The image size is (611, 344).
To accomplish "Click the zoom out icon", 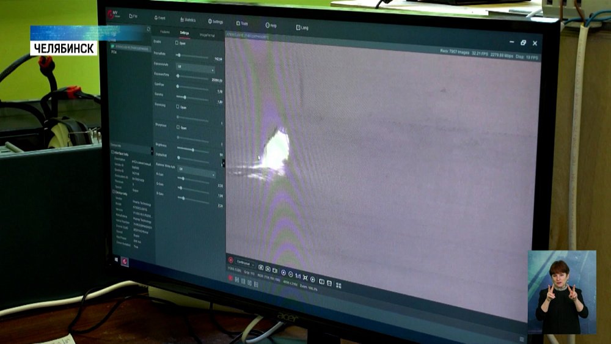I will 291,274.
